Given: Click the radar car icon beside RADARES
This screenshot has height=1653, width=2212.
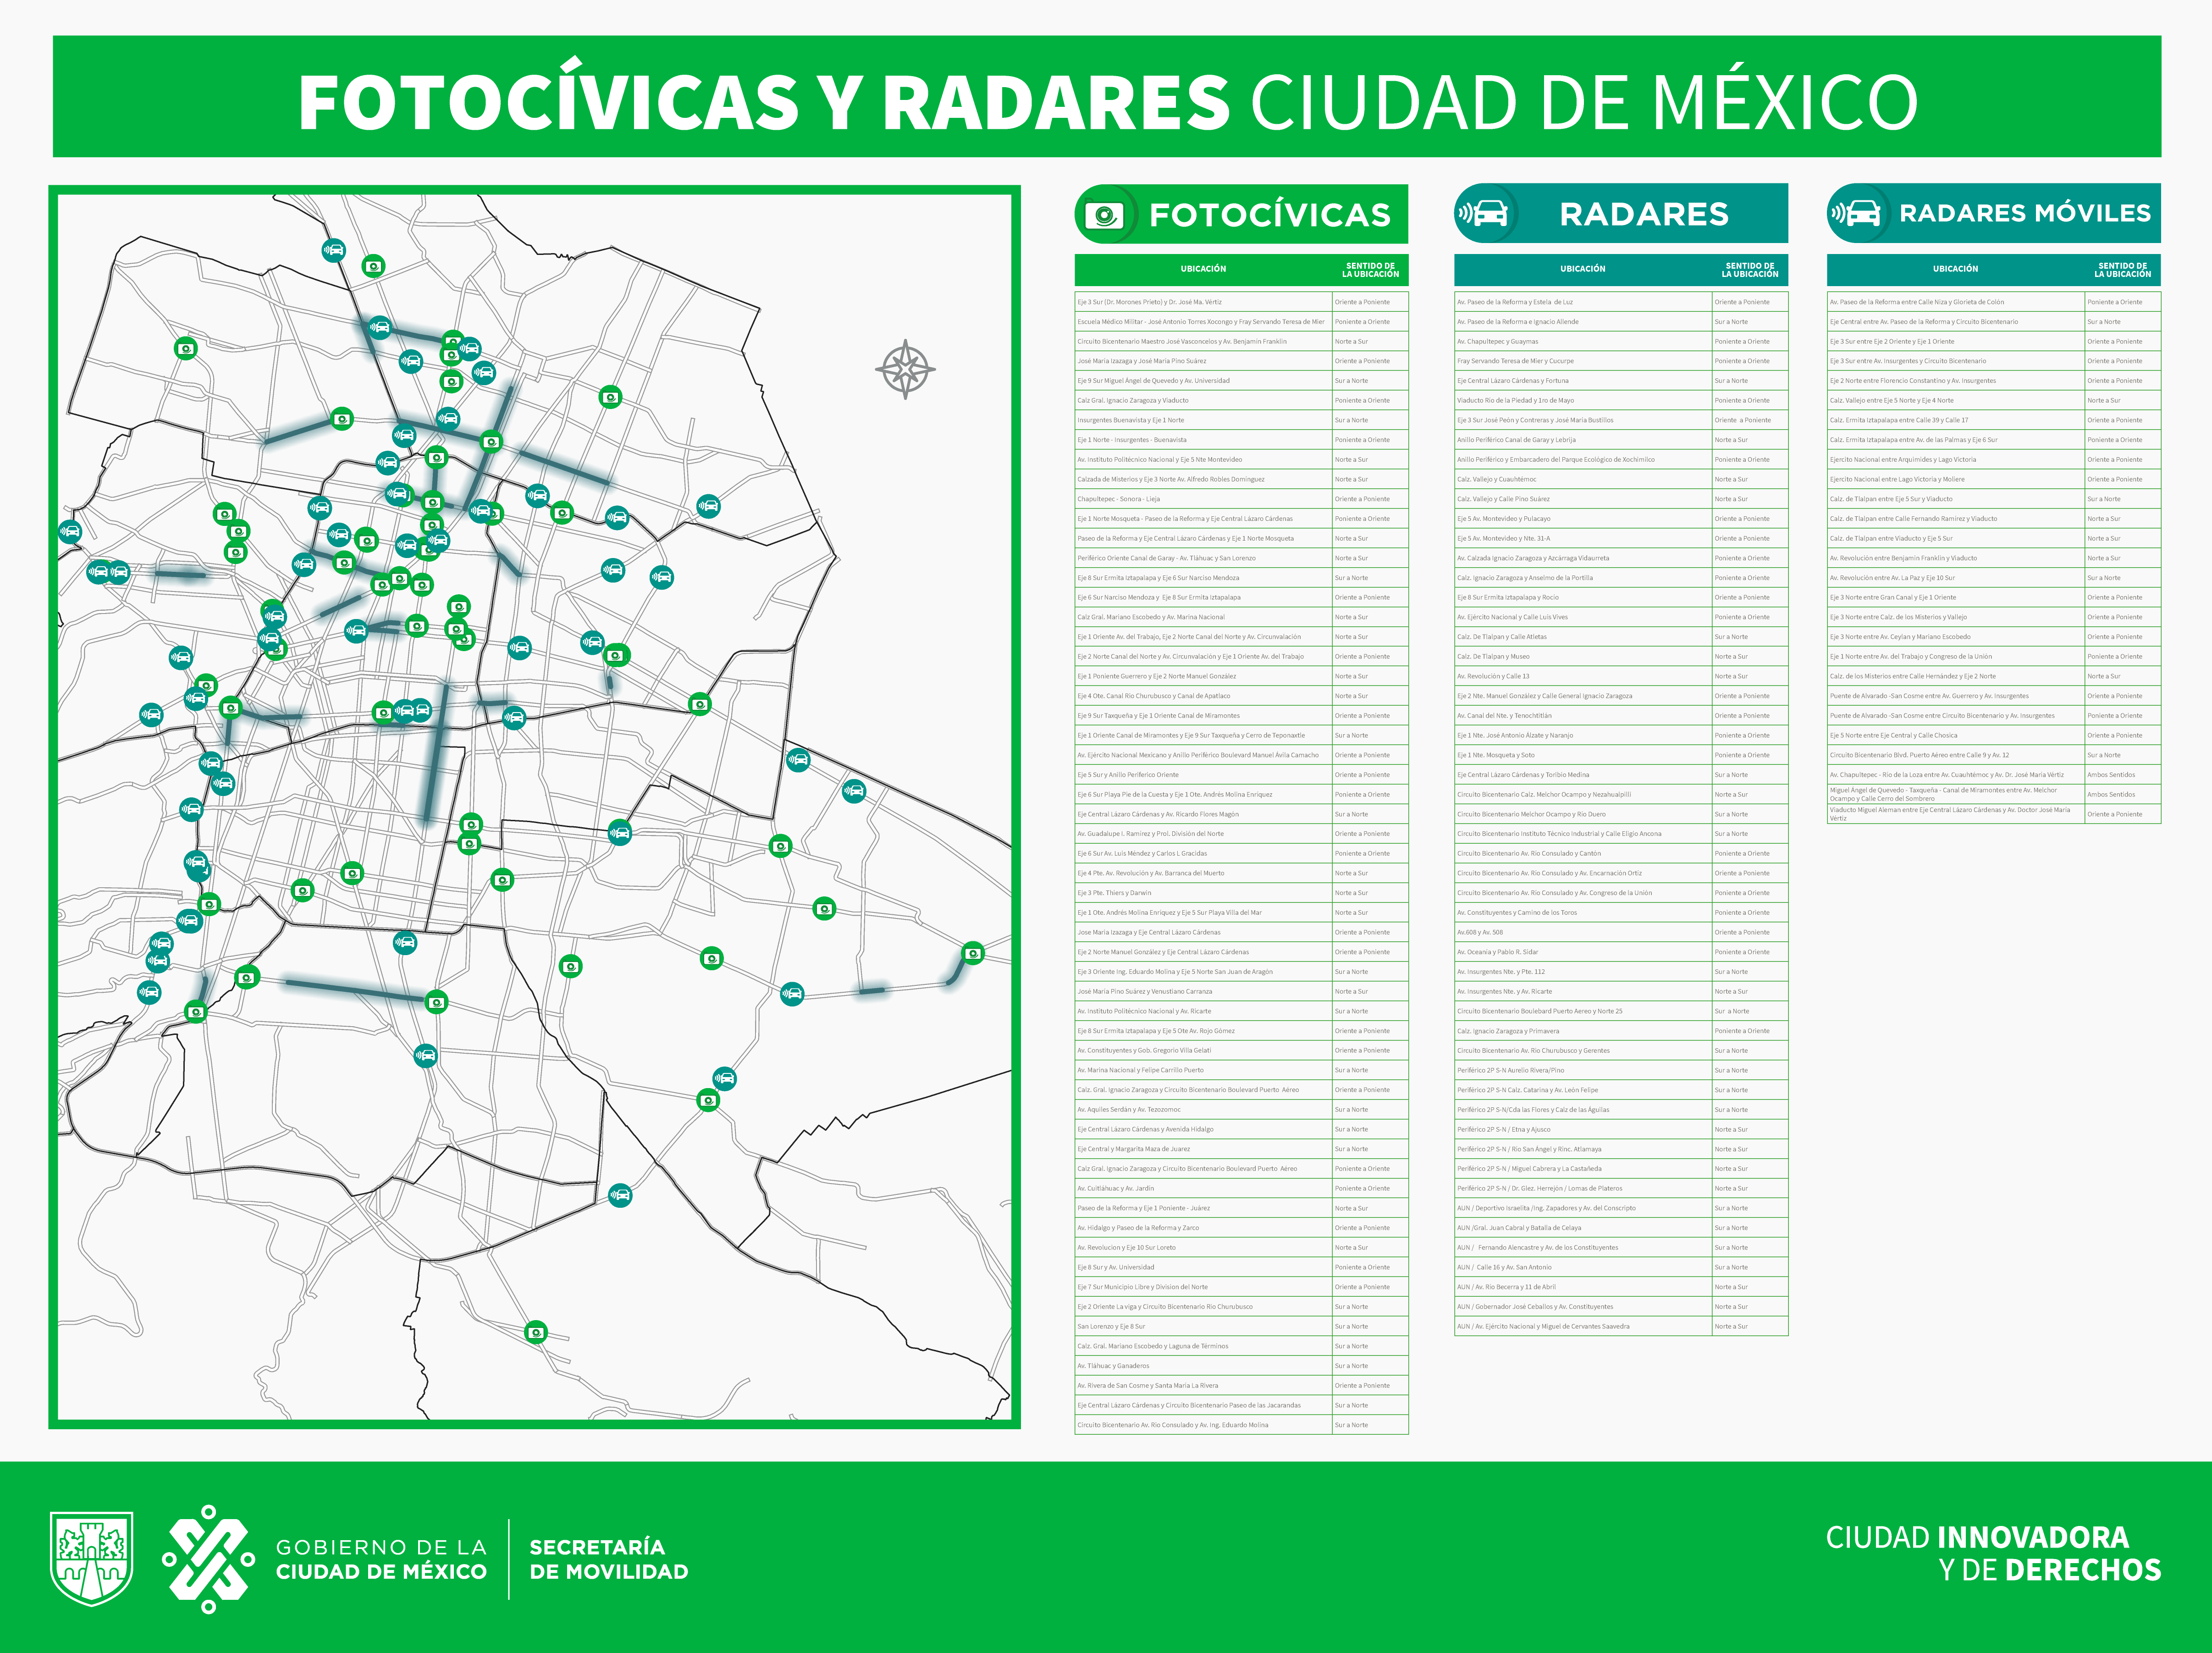Looking at the screenshot, I should tap(1483, 213).
